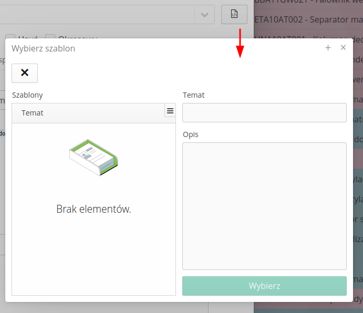This screenshot has width=363, height=313.
Task: Expand the dropdown chevron beside the template button
Action: coord(204,14)
